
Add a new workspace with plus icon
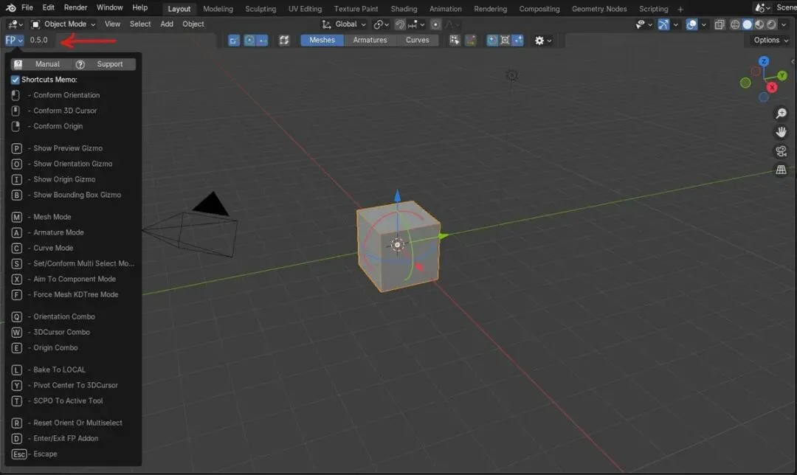680,9
